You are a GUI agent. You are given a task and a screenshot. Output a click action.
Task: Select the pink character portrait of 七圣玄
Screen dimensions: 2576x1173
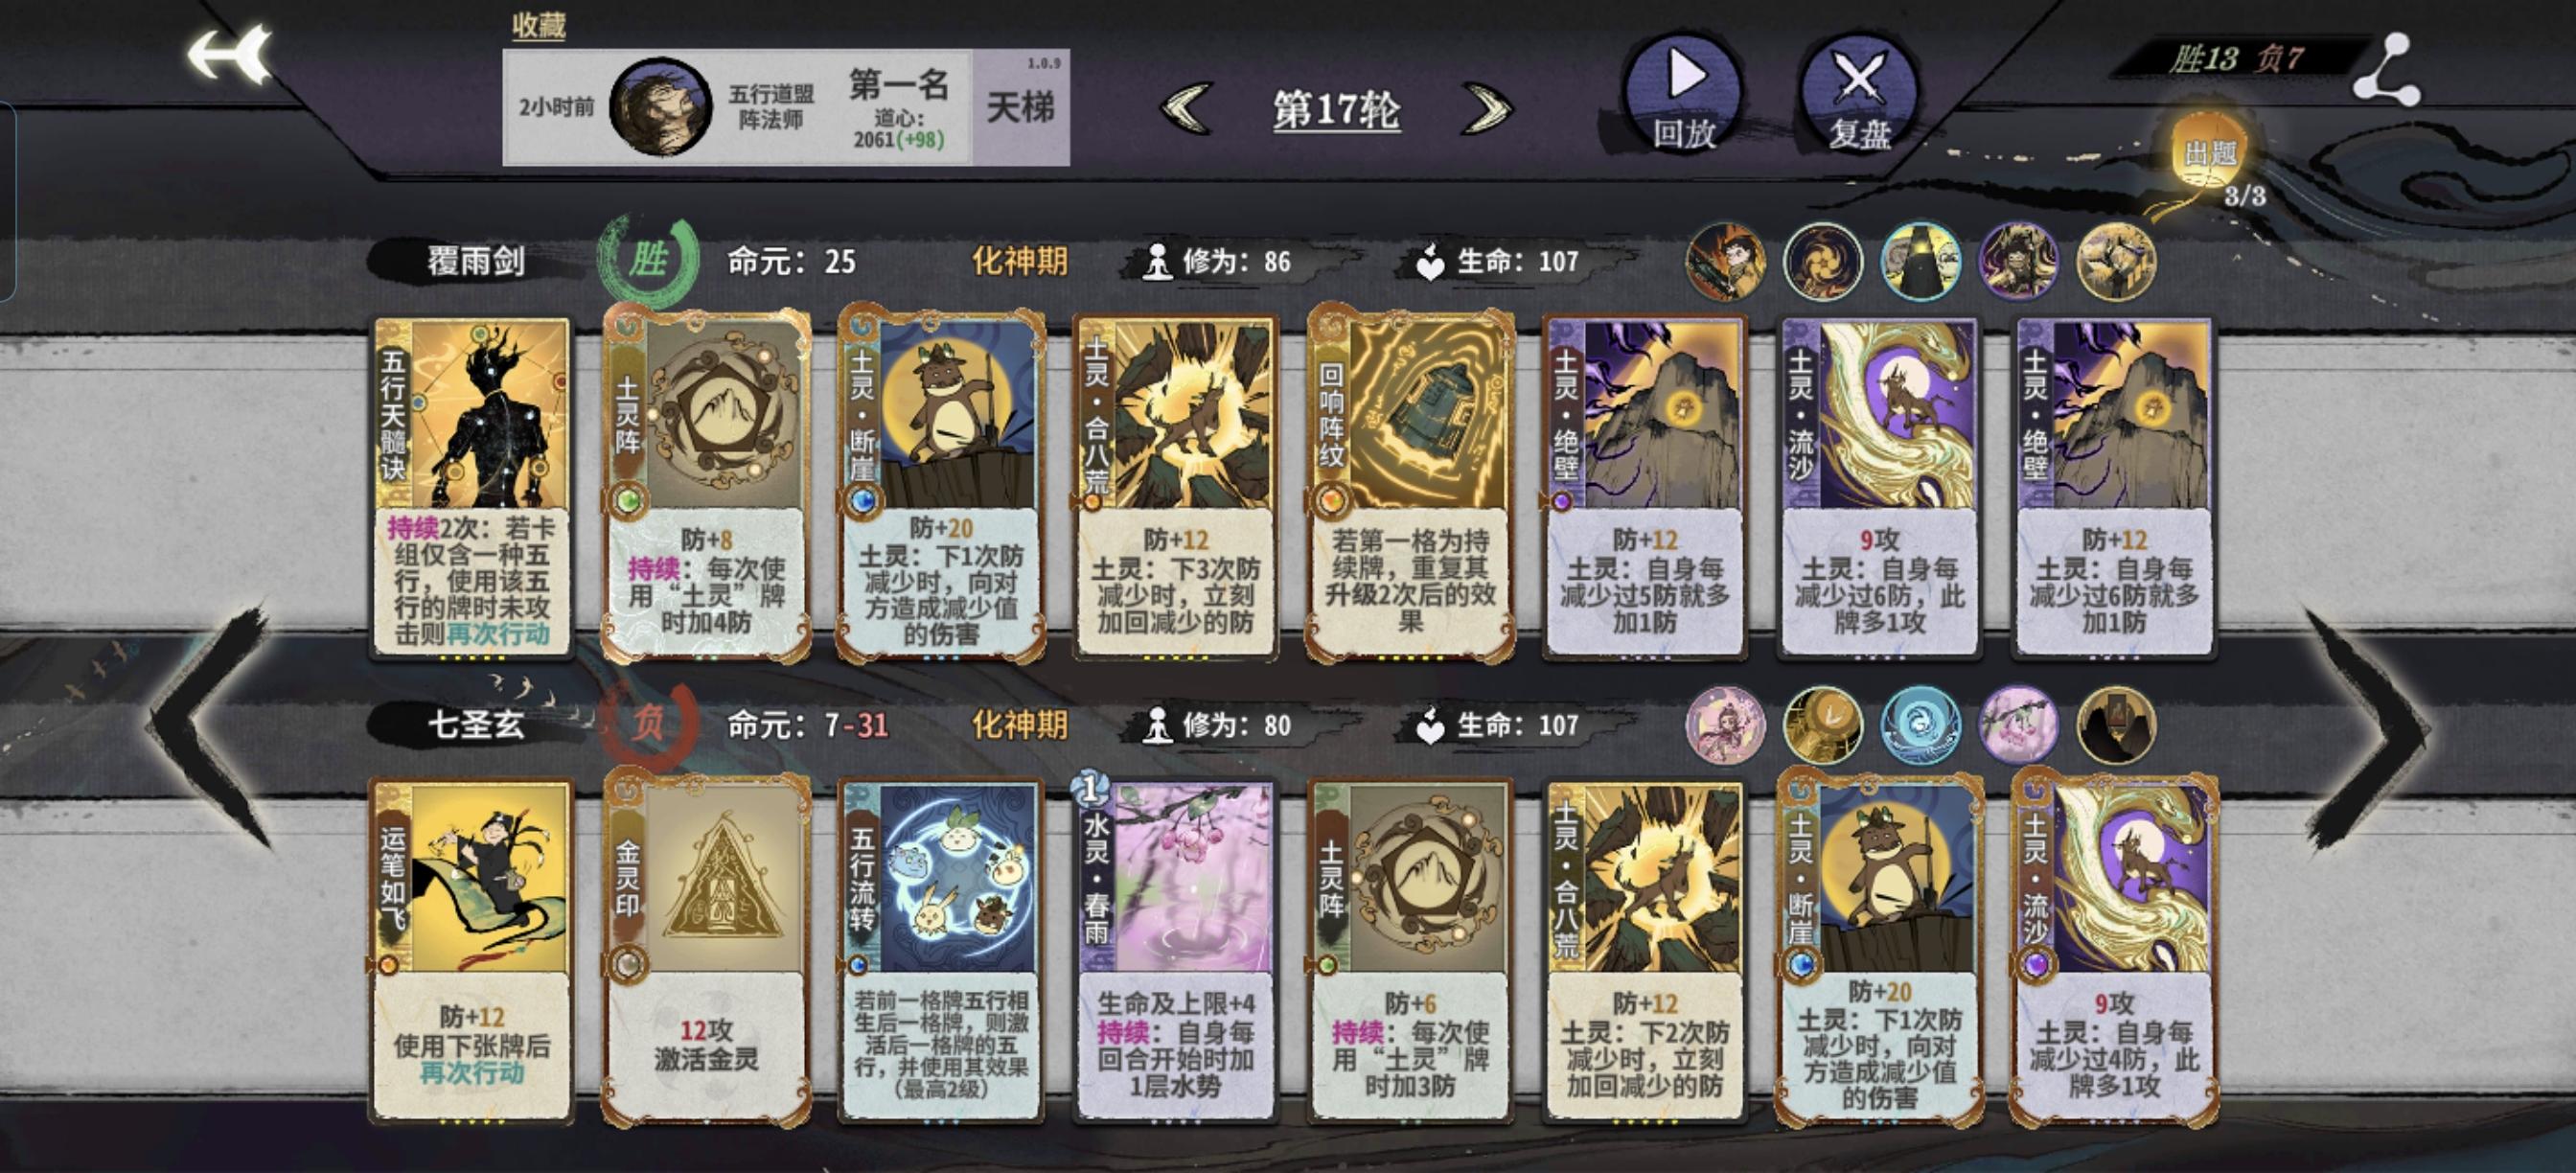pyautogui.click(x=1725, y=725)
